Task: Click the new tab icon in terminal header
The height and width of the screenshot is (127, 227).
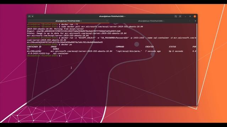Action: click(x=29, y=16)
